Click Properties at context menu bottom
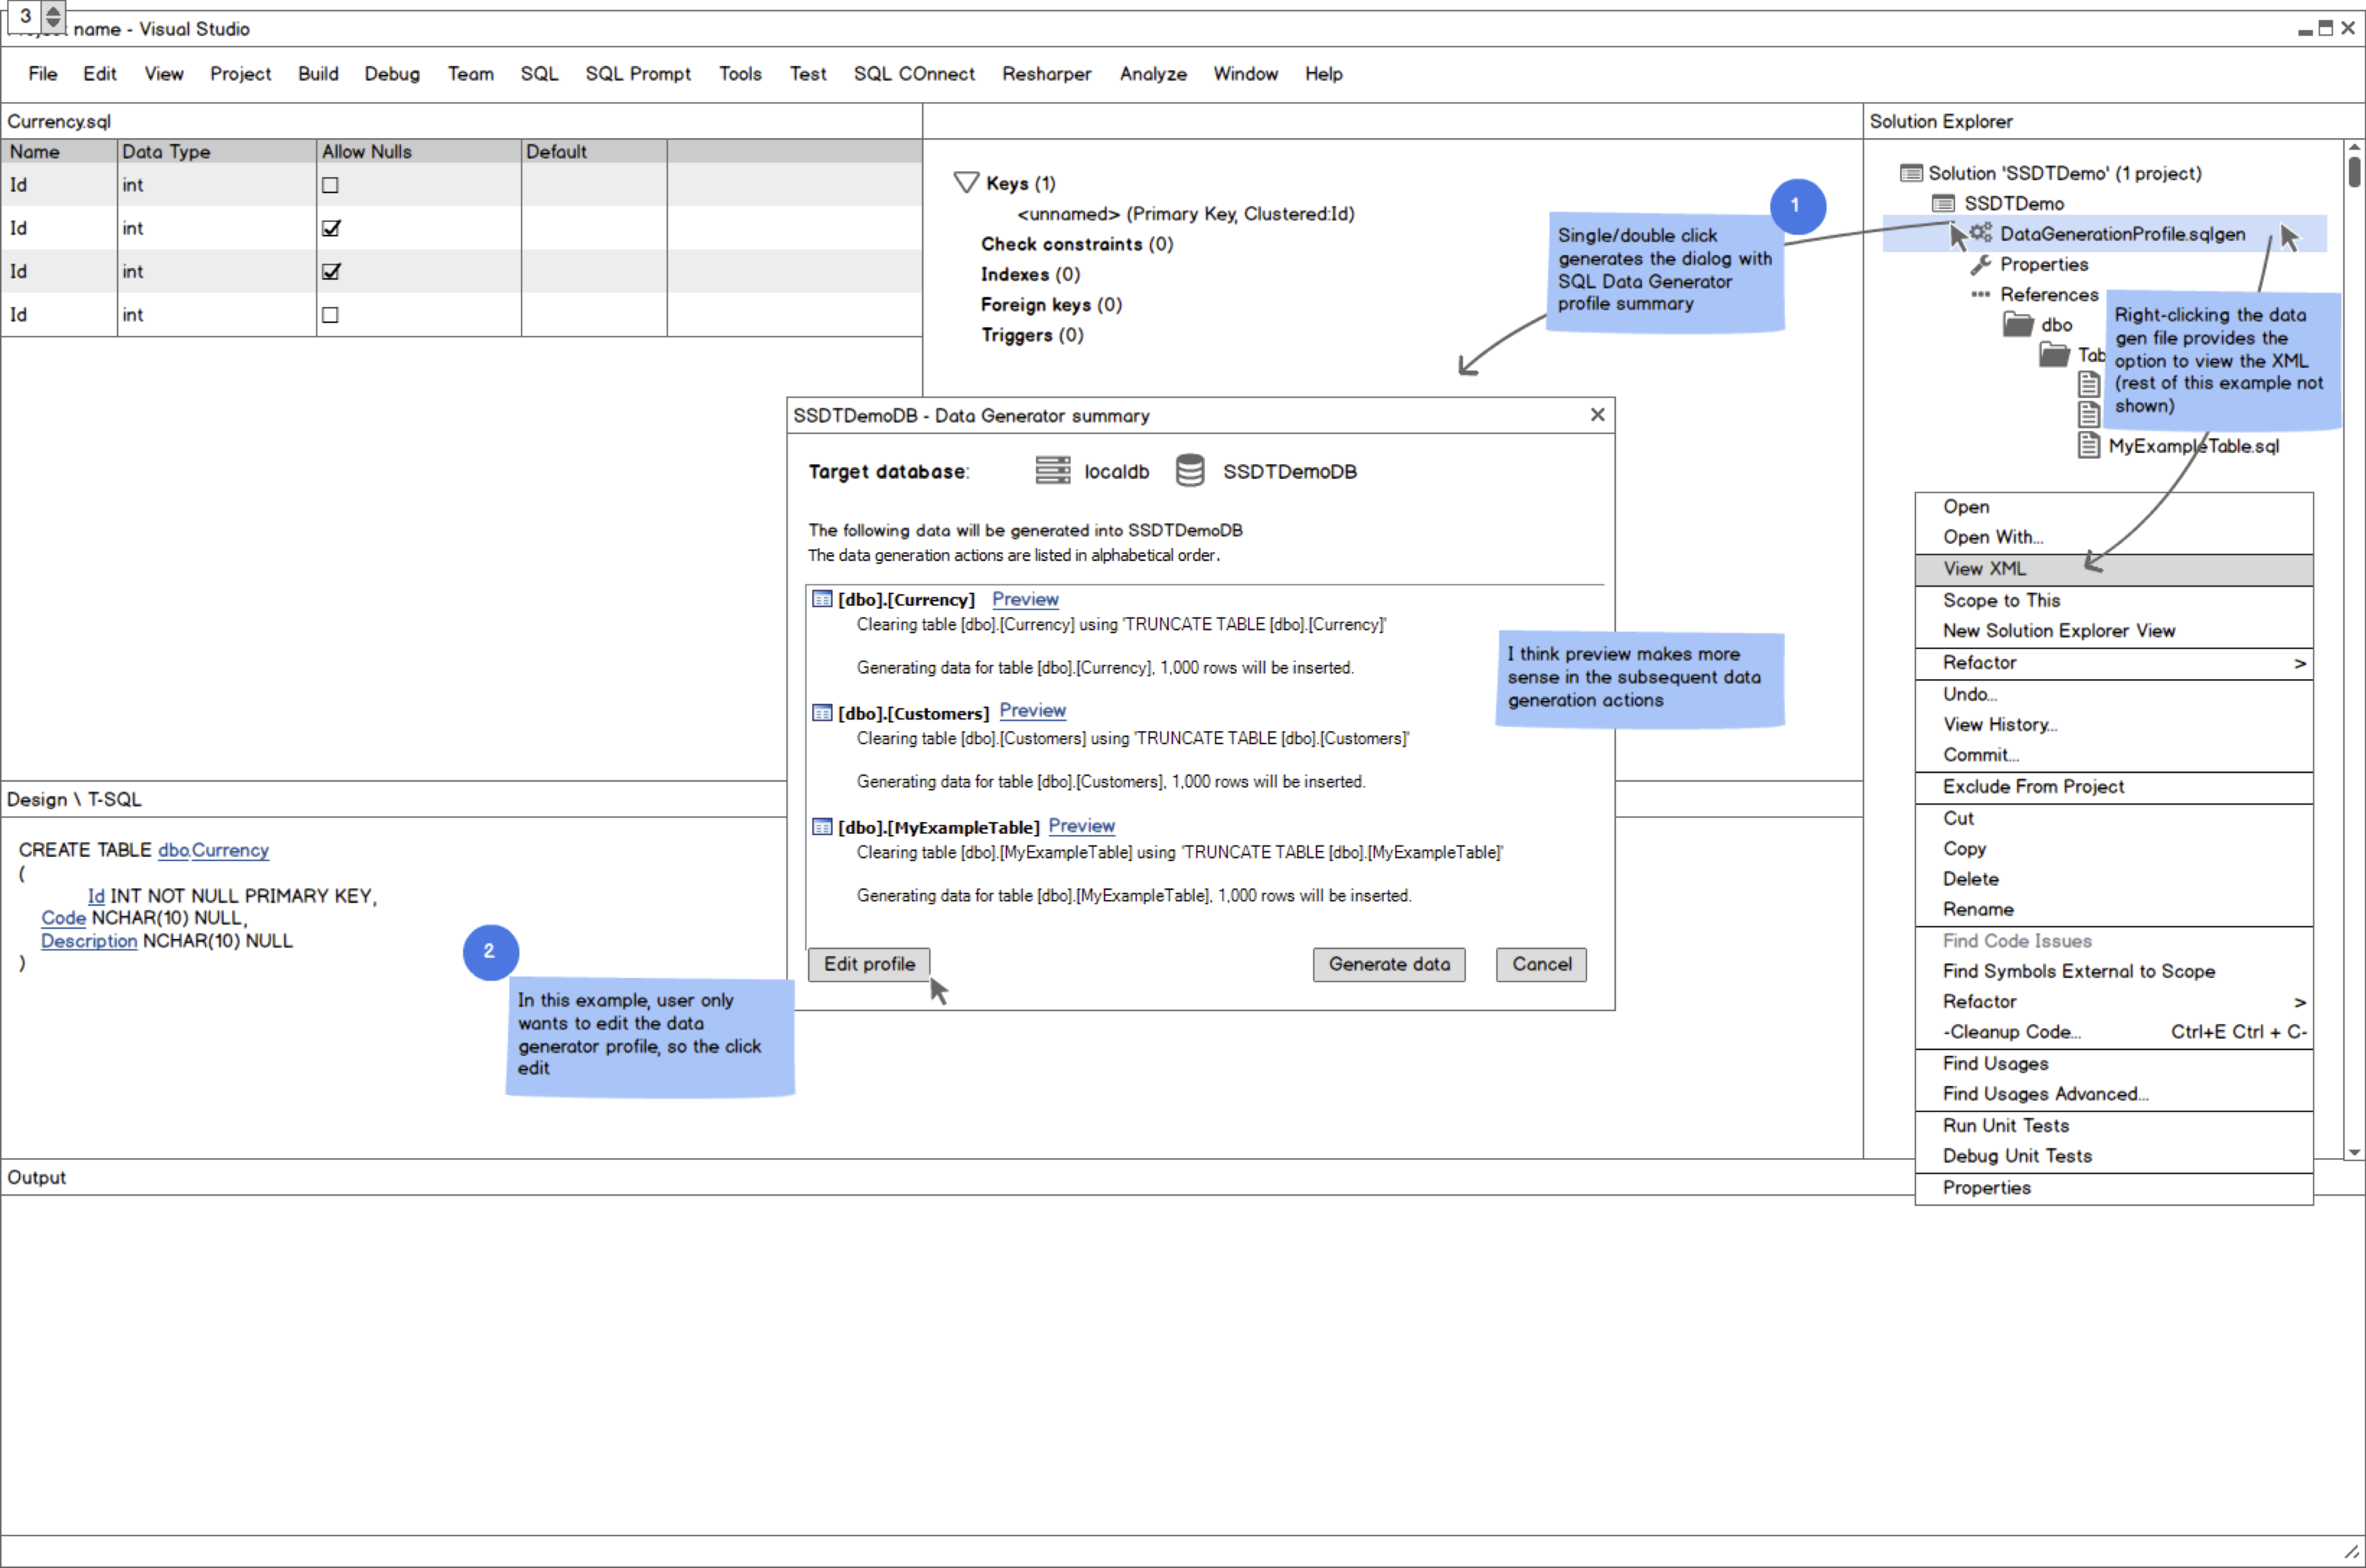This screenshot has width=2366, height=1568. click(2113, 1188)
